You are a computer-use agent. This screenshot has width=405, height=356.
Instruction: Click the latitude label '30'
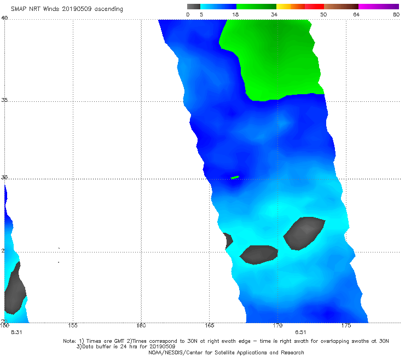click(x=4, y=177)
